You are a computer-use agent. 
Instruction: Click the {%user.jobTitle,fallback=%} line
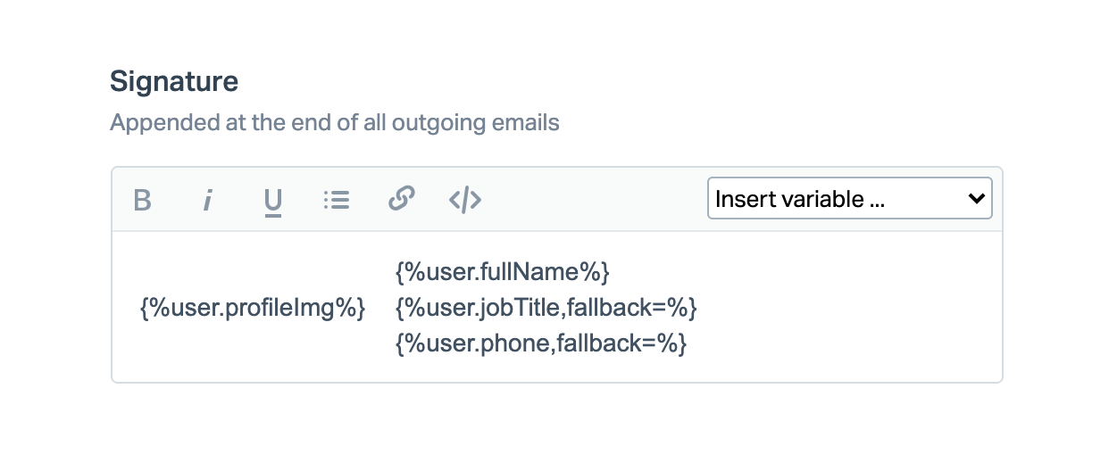click(545, 309)
